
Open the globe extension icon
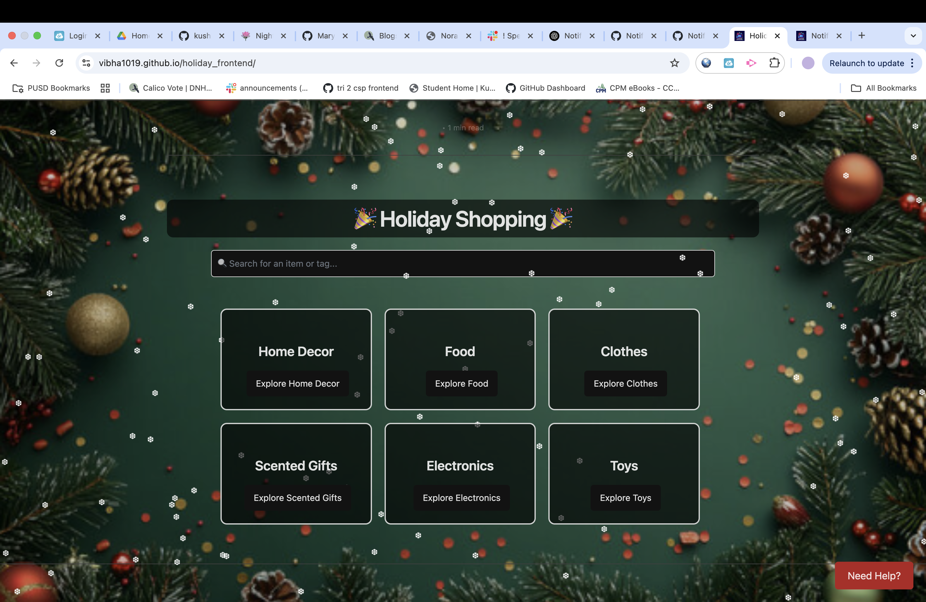pos(706,63)
